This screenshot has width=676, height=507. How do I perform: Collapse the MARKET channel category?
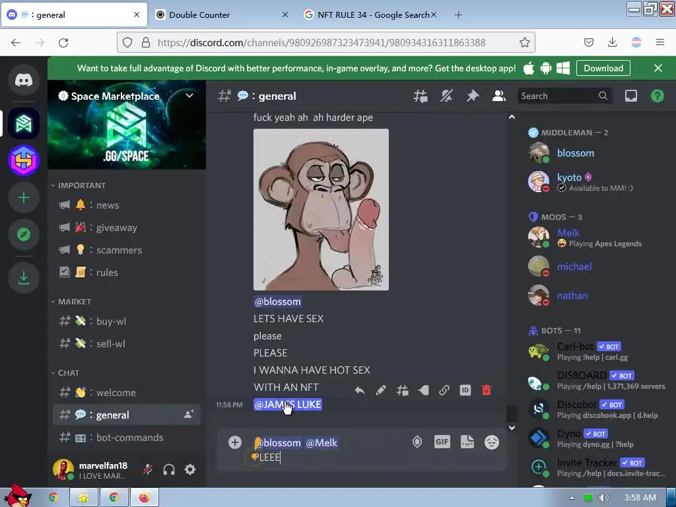[71, 301]
